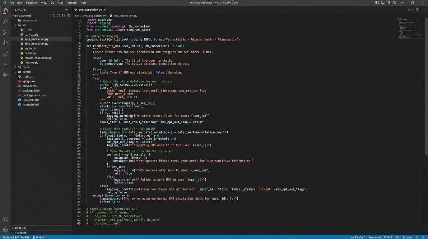Toggle the secondary side bar visibility
Viewport: 428px width, 239px height.
[388, 2]
